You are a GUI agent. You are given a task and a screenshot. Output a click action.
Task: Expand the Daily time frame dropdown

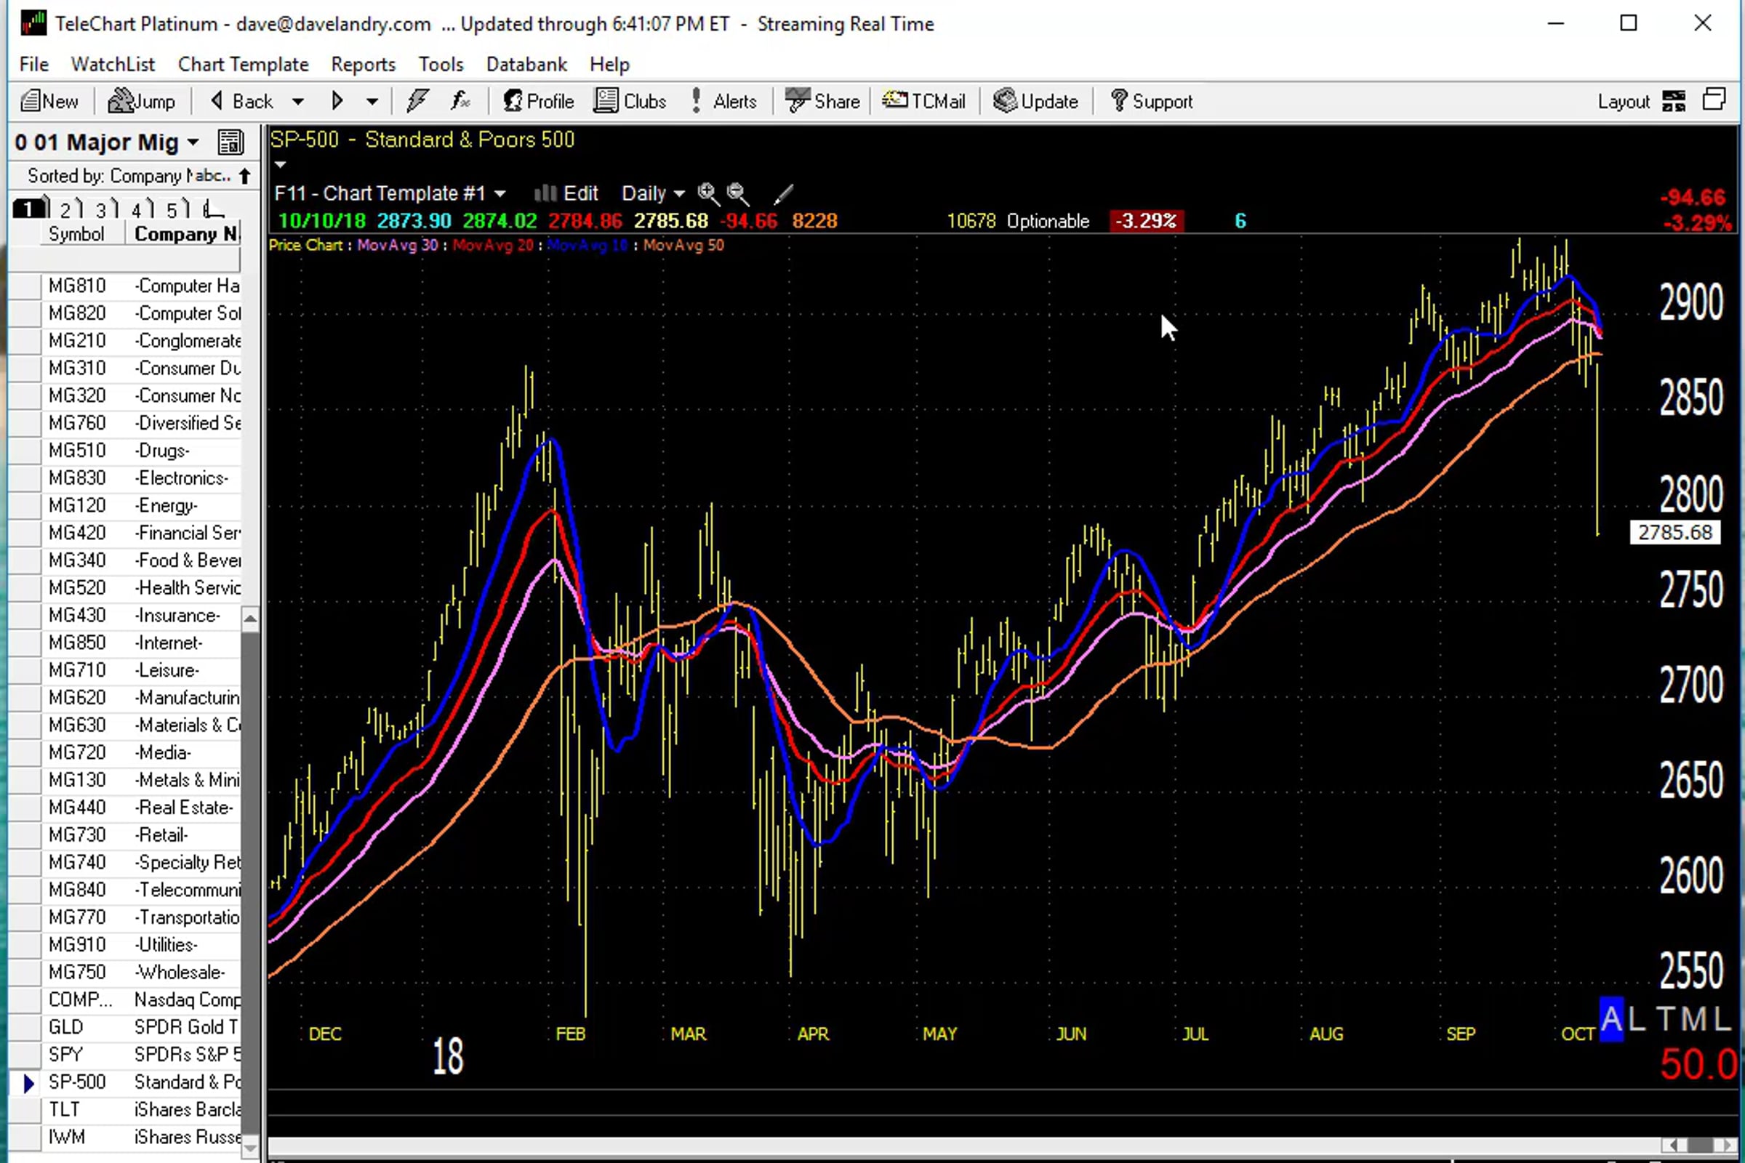point(653,193)
